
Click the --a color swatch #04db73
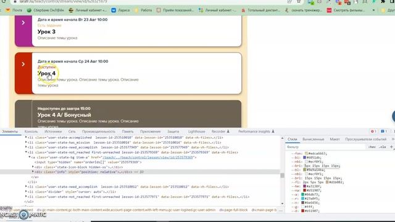click(302, 195)
